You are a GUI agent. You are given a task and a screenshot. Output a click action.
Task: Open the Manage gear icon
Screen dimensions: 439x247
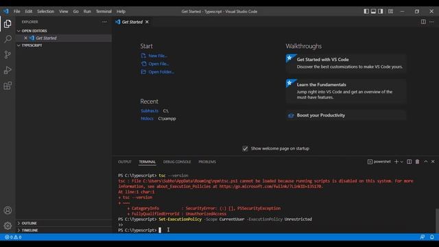click(x=8, y=226)
